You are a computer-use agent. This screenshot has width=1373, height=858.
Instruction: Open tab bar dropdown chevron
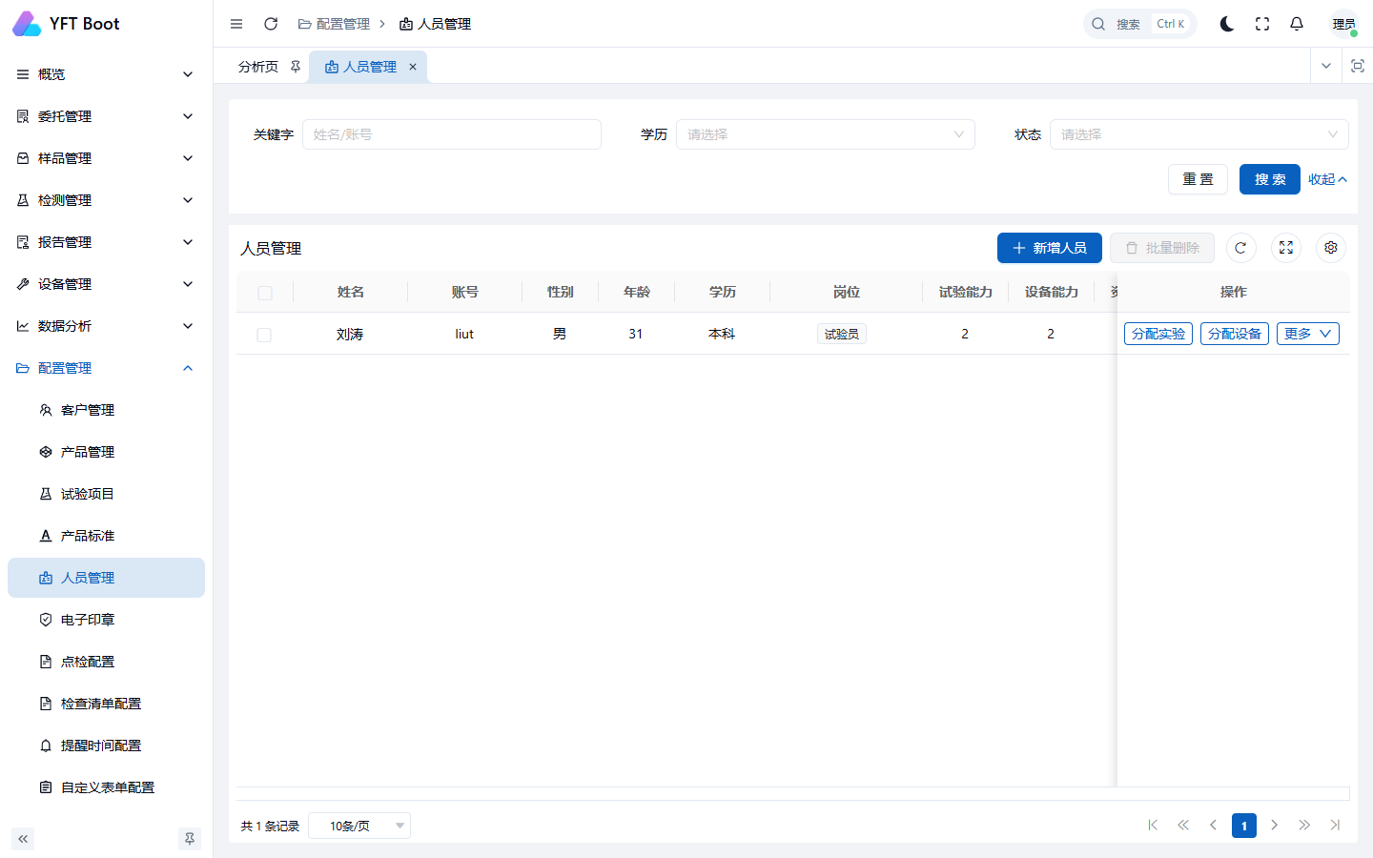1325,66
